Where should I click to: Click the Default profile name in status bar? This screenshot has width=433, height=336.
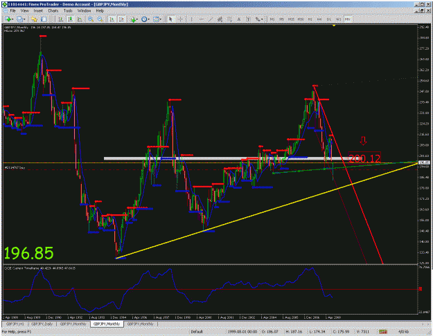pyautogui.click(x=197, y=332)
